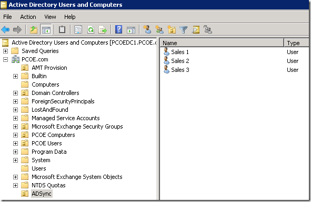Expand the Saved Queries node

[6, 51]
